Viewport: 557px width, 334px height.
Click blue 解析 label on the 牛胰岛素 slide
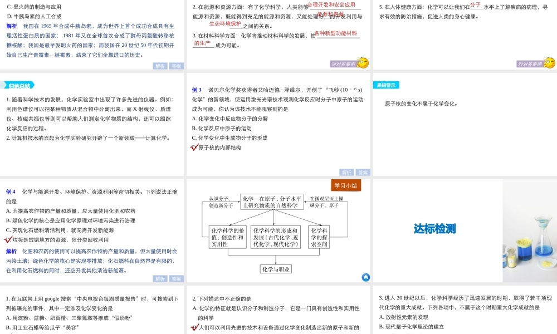coord(12,26)
